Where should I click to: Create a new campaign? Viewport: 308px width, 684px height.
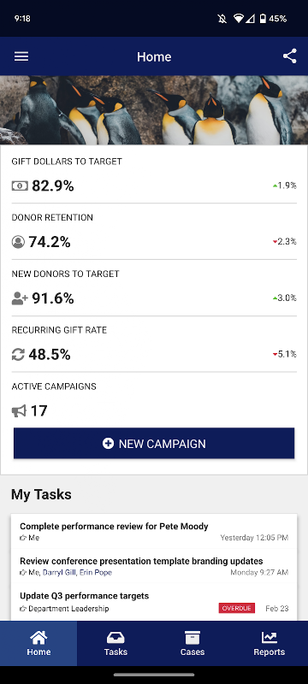(154, 443)
